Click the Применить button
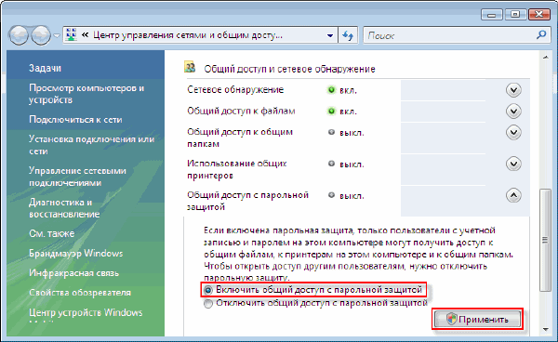Screen dimensions: 558x342 [x=478, y=320]
